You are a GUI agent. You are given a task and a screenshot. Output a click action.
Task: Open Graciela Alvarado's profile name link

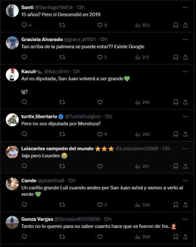coord(42,40)
